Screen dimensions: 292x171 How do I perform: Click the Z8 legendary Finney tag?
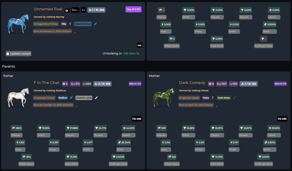pos(46,24)
